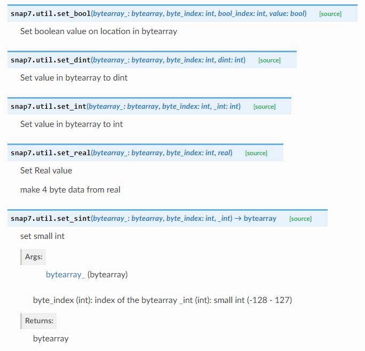View source of snap7.util.set_int
The height and width of the screenshot is (351, 365).
(265, 107)
